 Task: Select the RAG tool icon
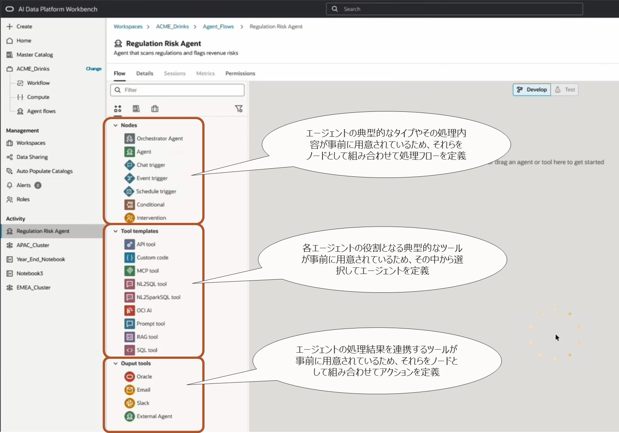coord(130,337)
